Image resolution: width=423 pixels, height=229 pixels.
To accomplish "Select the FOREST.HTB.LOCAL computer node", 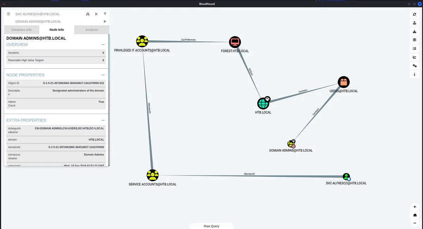I will coord(235,42).
